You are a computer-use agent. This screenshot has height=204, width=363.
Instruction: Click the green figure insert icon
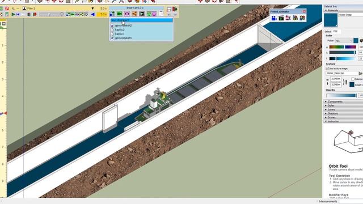point(149,14)
